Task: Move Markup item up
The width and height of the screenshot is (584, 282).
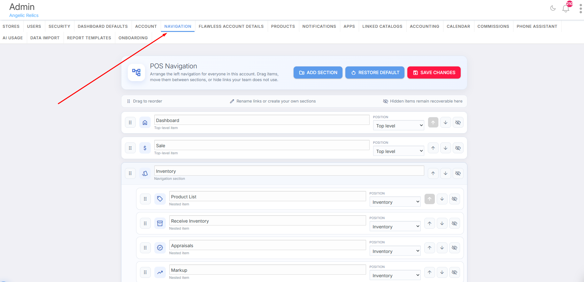Action: (430, 272)
